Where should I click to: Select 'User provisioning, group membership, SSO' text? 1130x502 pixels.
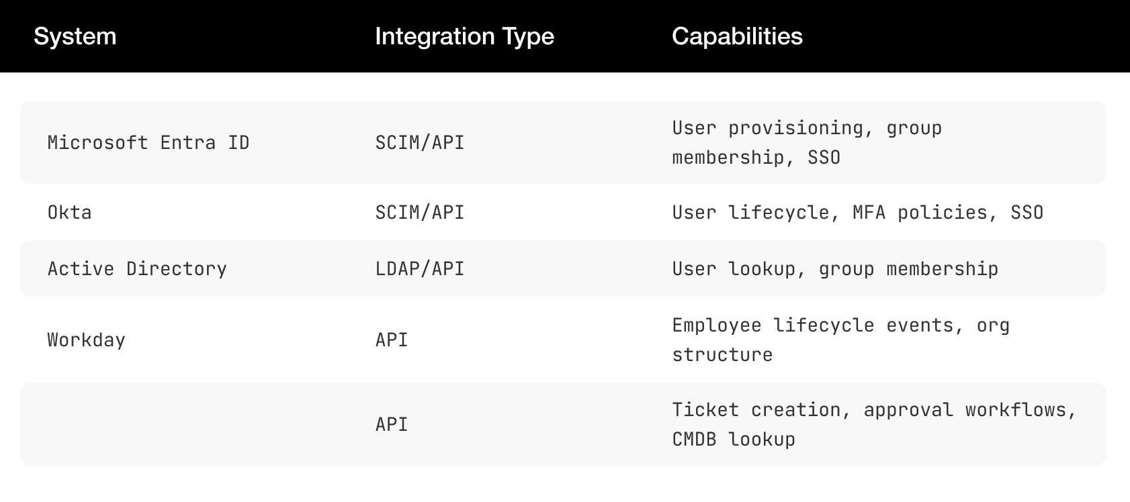(x=807, y=142)
